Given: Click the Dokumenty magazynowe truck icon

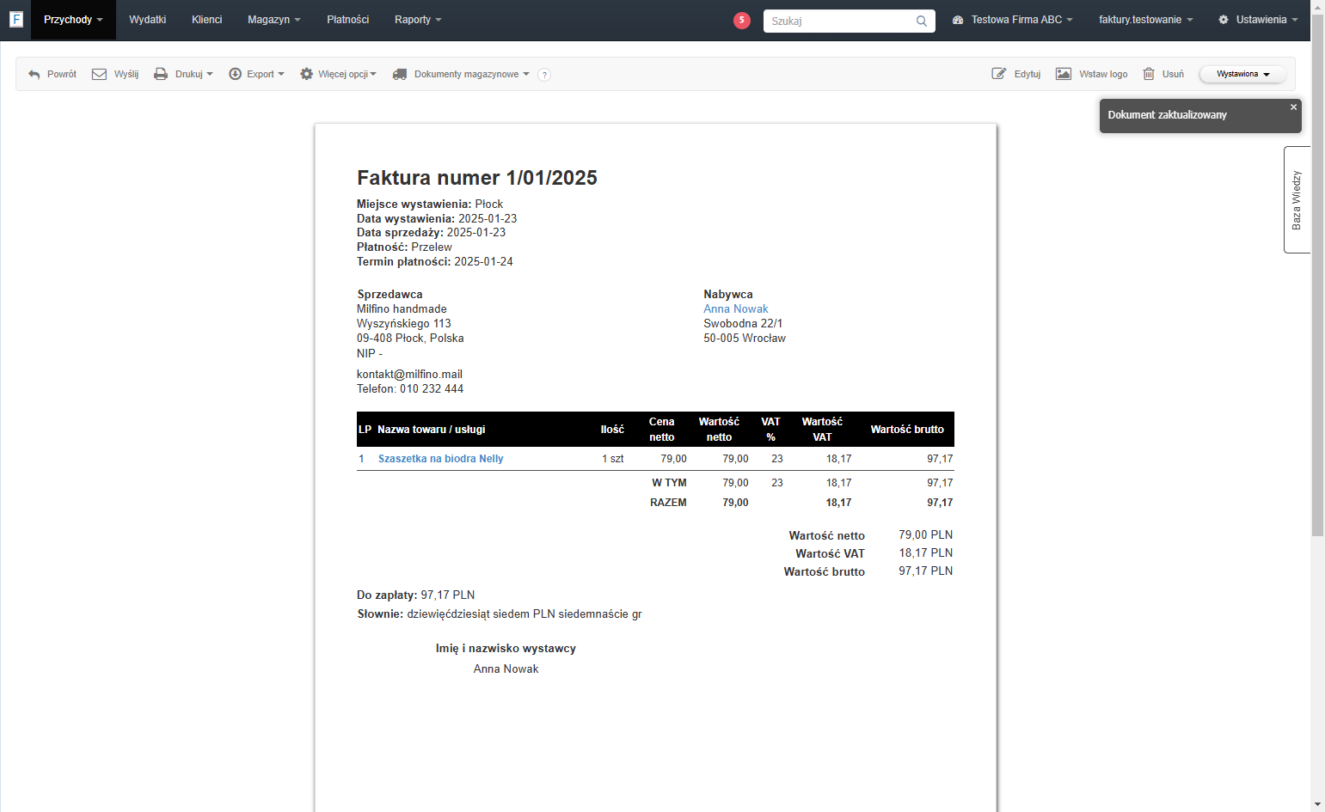Looking at the screenshot, I should point(400,74).
